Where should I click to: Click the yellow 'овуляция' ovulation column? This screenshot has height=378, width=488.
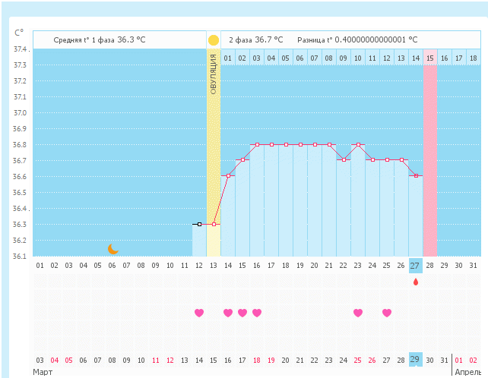pyautogui.click(x=214, y=152)
